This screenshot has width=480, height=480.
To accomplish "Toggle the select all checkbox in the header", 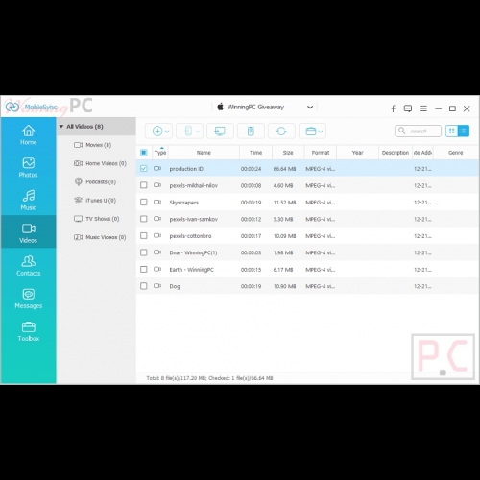I will click(x=144, y=153).
